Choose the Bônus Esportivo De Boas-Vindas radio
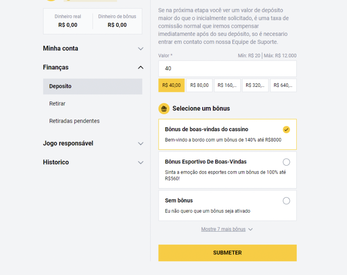 [x=286, y=162]
